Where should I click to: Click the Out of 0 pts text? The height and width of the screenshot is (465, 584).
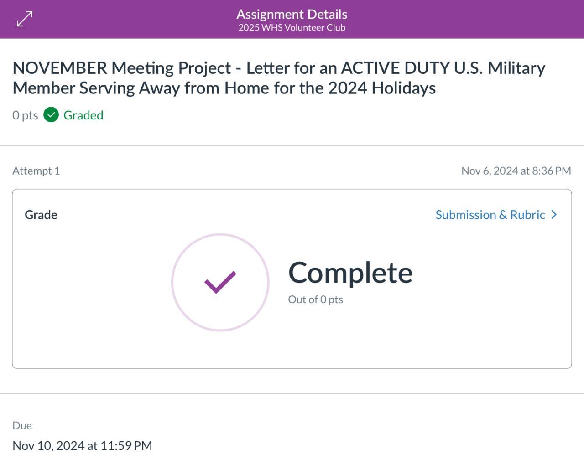[x=315, y=300]
